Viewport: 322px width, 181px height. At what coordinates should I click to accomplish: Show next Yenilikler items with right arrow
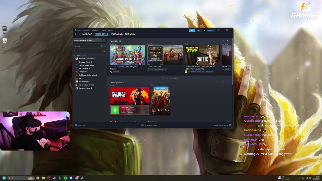point(228,41)
